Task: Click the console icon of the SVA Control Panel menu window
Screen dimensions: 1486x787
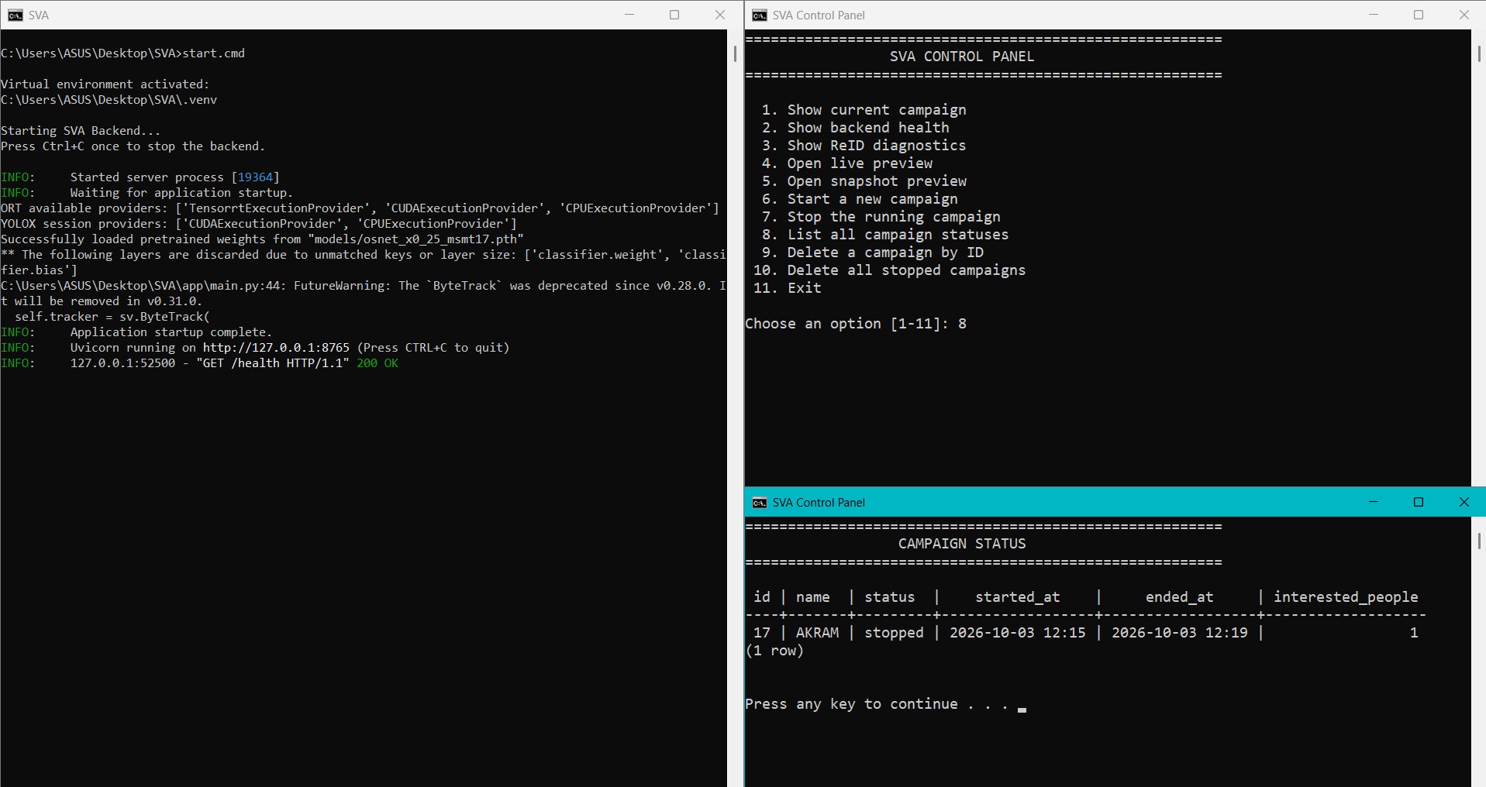Action: click(760, 15)
